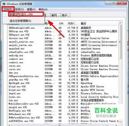Select the nvSCPAPISvr.exe *32 process
129x126 pixels.
pyautogui.click(x=21, y=121)
